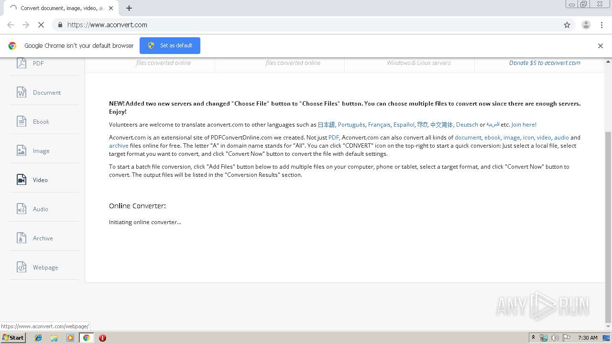612x344 pixels.
Task: Open the image link in description
Action: point(512,138)
